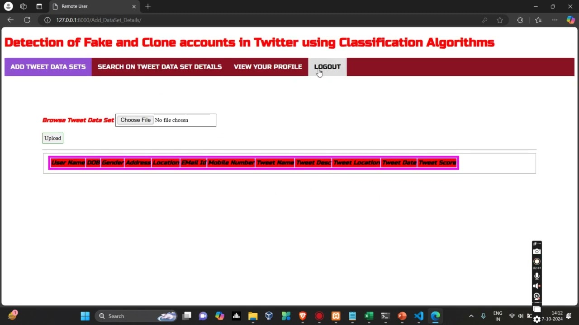Log out using the Logout menu item
The height and width of the screenshot is (325, 579).
(x=327, y=67)
